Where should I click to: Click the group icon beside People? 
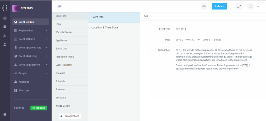point(16,73)
